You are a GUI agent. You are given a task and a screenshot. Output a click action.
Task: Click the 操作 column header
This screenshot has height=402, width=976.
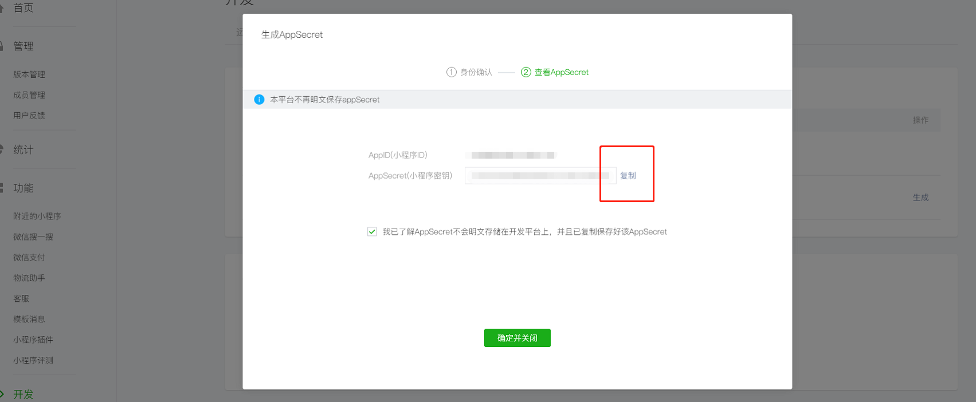tap(920, 120)
